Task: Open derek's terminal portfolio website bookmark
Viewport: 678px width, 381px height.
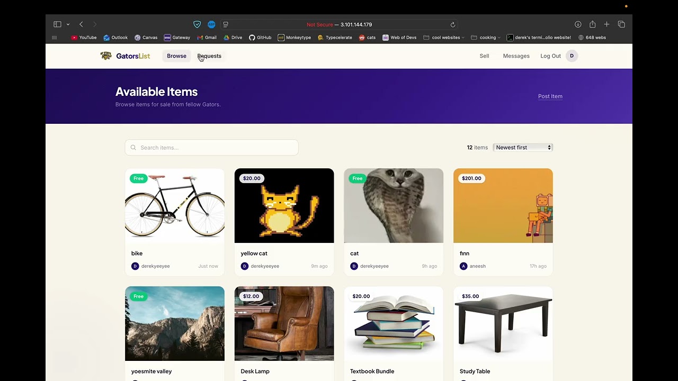Action: click(539, 38)
